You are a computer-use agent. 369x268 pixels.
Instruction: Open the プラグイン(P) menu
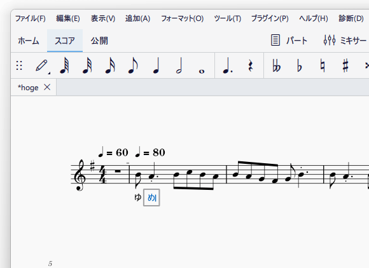coord(270,18)
